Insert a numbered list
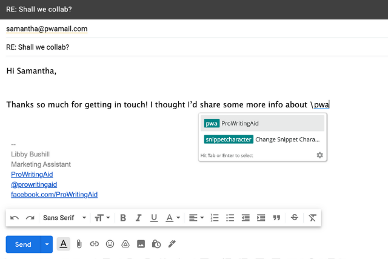This screenshot has width=388, height=259. pyautogui.click(x=215, y=218)
